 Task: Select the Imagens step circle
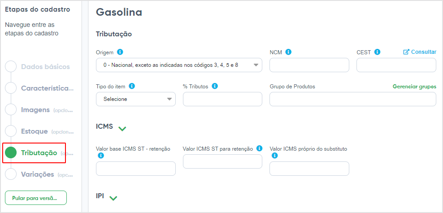[x=11, y=110]
